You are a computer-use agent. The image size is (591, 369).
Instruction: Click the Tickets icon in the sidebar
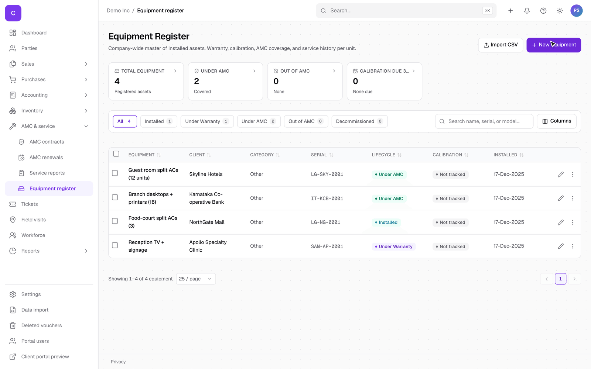point(13,204)
